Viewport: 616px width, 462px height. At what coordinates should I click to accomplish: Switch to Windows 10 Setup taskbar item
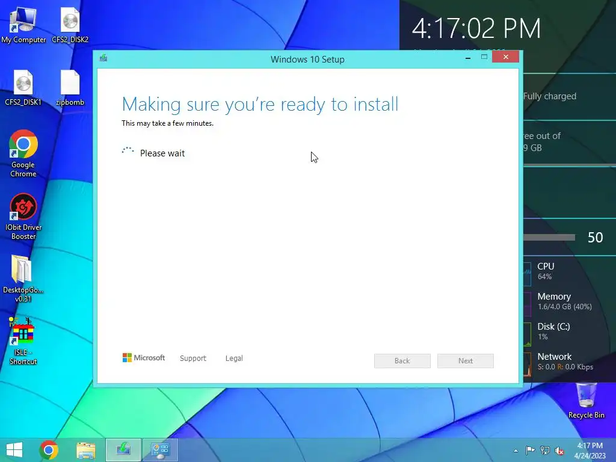[123, 450]
